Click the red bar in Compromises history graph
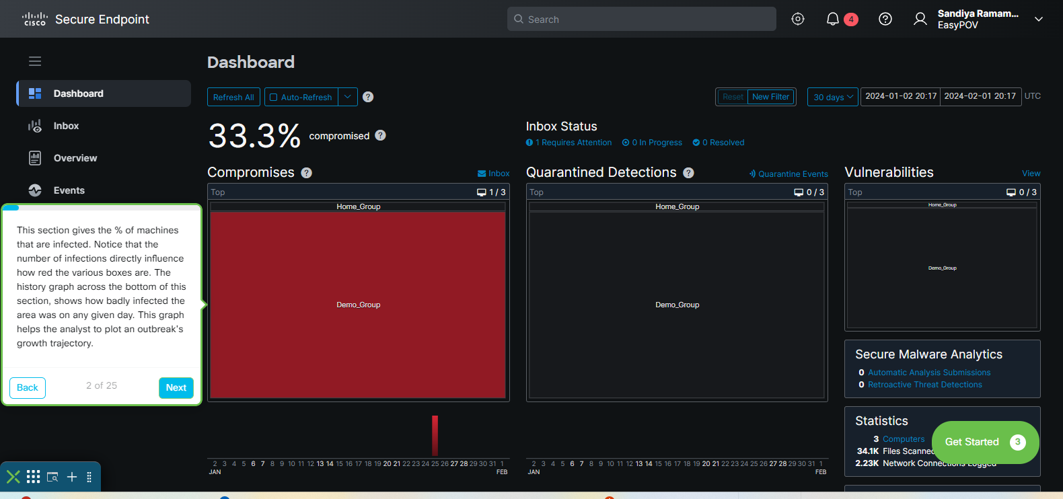Image resolution: width=1063 pixels, height=499 pixels. coord(435,436)
